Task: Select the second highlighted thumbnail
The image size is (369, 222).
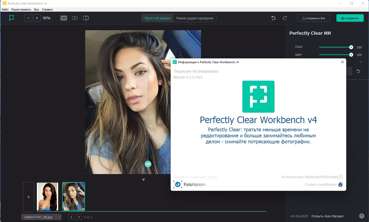Action: pos(73,197)
